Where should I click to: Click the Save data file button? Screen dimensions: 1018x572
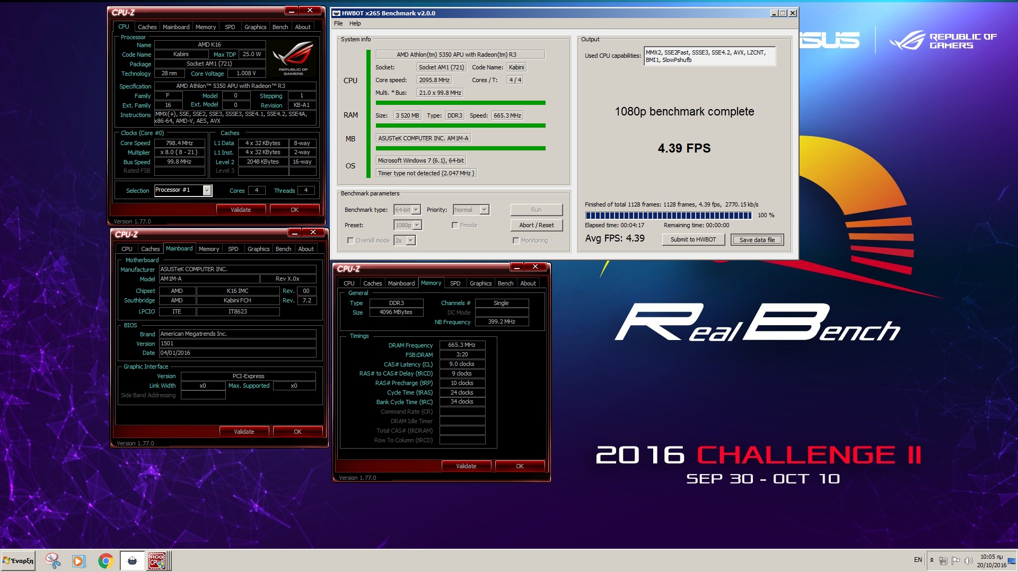[x=757, y=240]
